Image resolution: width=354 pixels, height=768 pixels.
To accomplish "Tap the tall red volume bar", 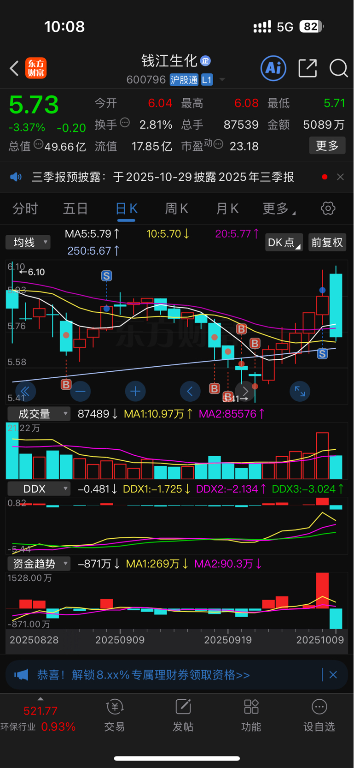I will (x=322, y=456).
